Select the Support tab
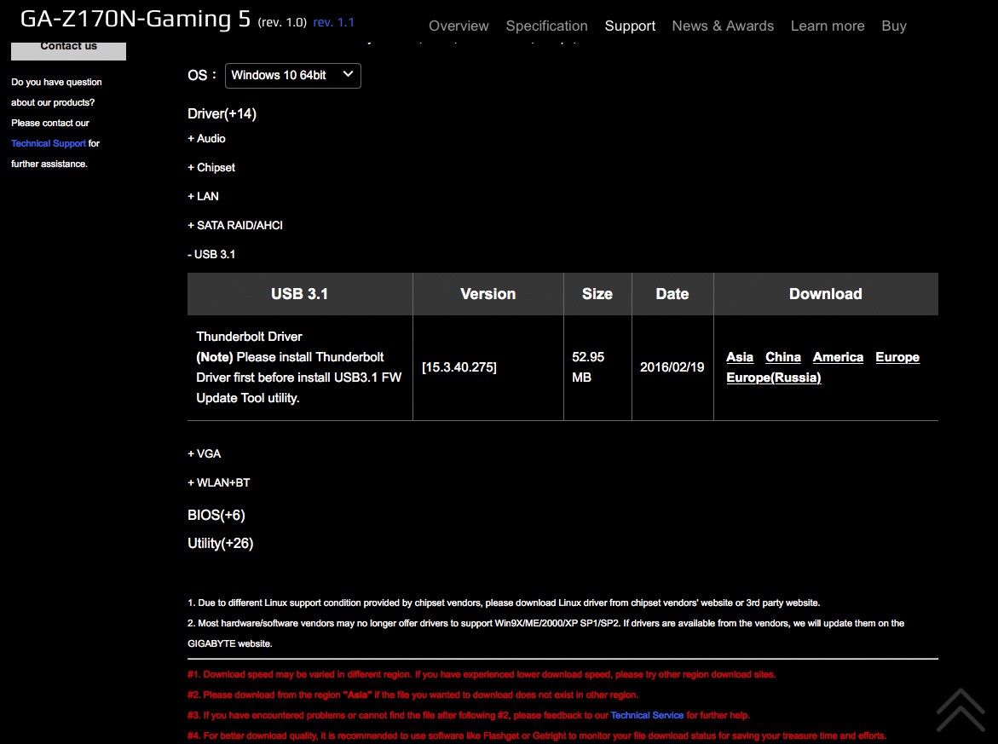998x744 pixels. pyautogui.click(x=630, y=26)
